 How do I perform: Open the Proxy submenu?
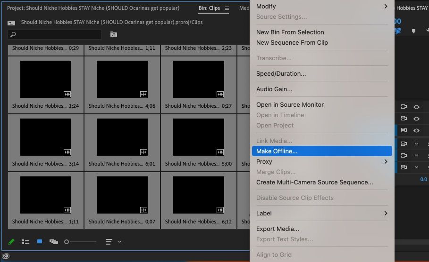322,162
